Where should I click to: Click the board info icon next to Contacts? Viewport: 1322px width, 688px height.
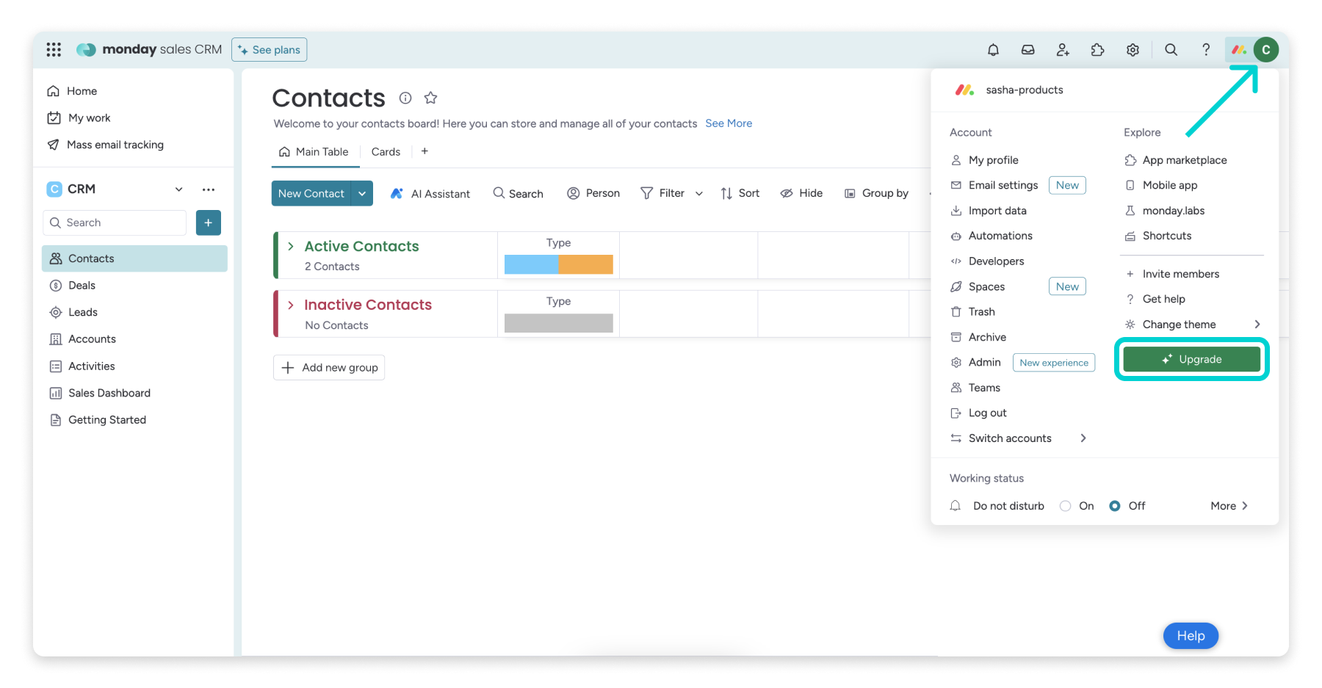pyautogui.click(x=405, y=98)
